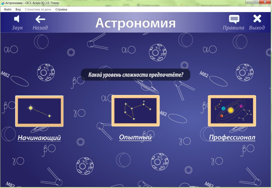The image size is (272, 188).
Task: Close the window with the red X
Action: coord(265,2)
